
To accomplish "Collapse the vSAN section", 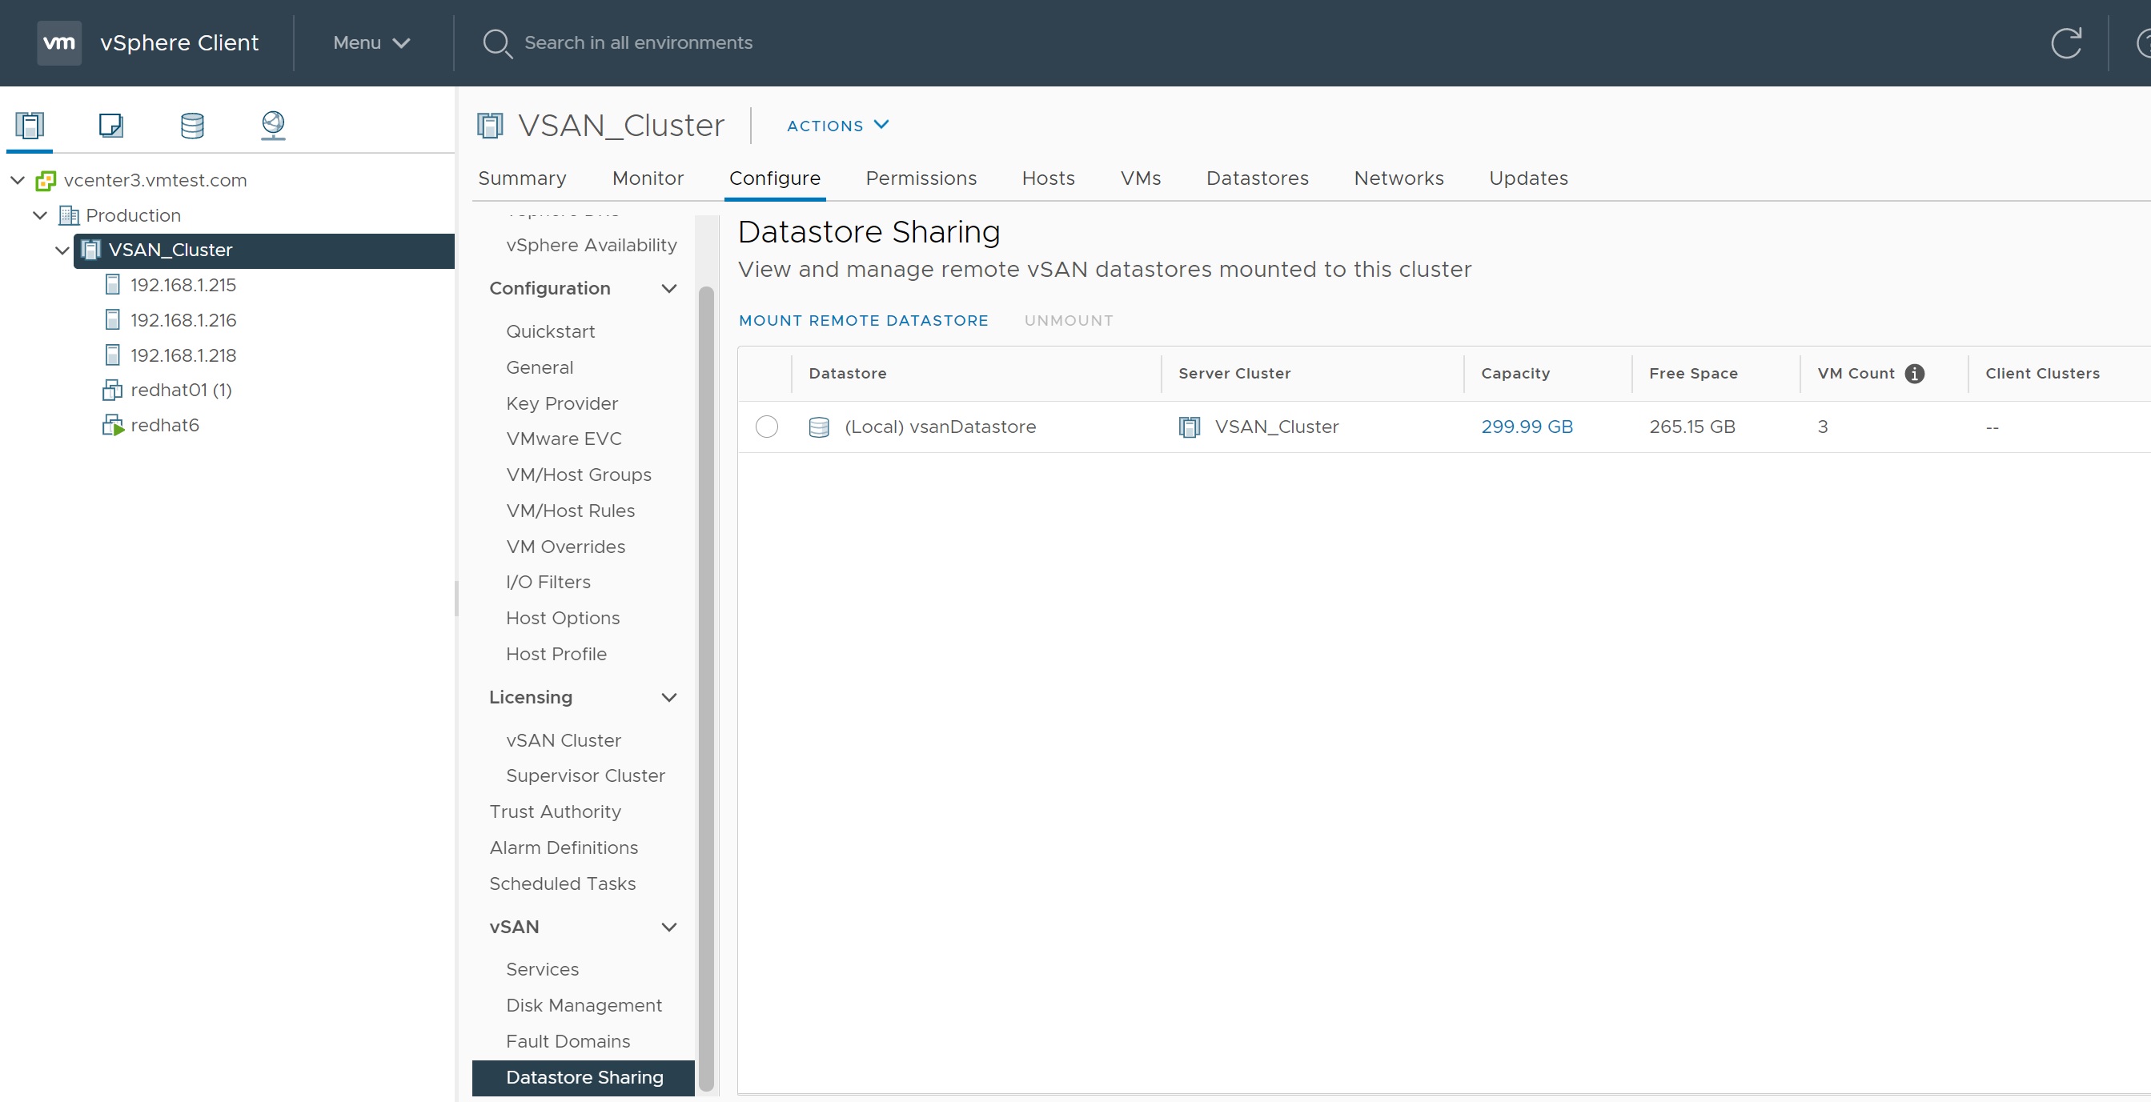I will [x=668, y=927].
